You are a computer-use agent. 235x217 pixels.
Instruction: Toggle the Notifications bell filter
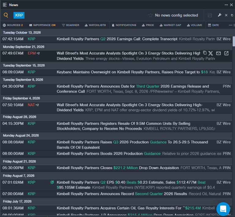pyautogui.click(x=124, y=25)
